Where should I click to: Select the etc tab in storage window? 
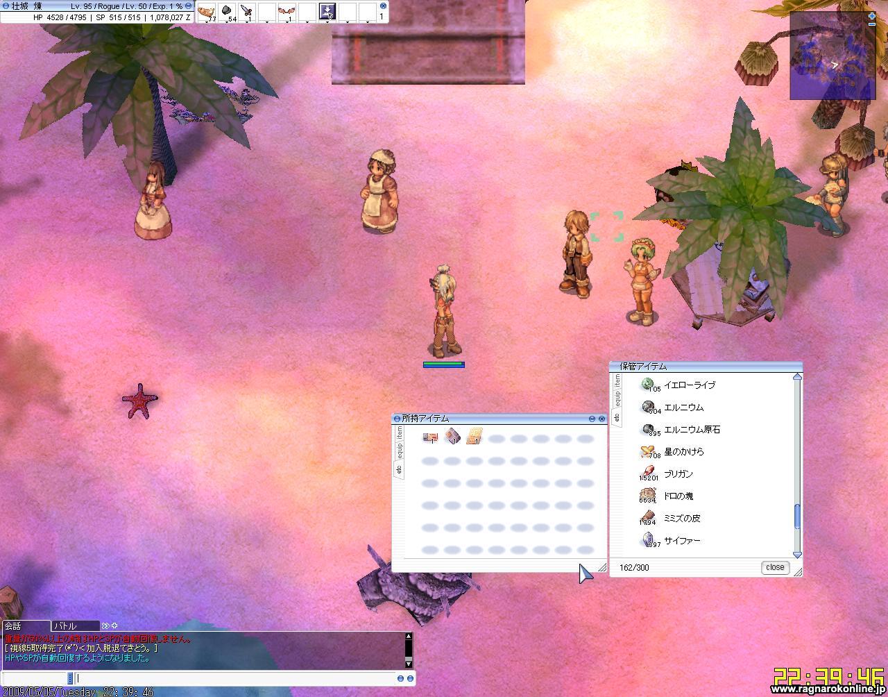pos(617,417)
